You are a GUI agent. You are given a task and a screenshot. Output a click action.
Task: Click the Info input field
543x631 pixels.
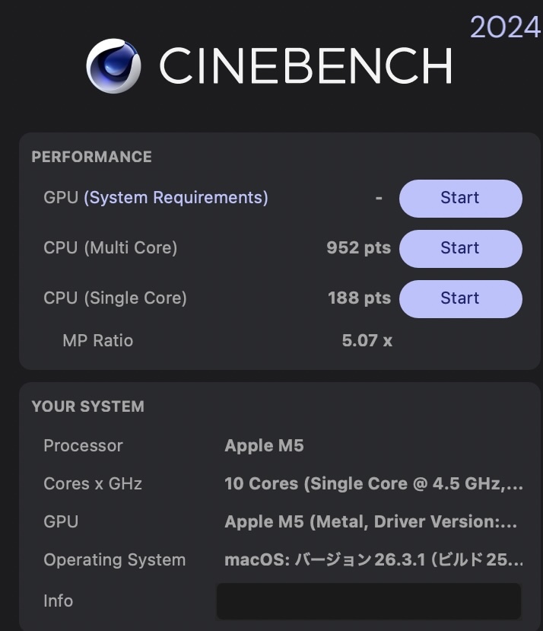coord(369,601)
